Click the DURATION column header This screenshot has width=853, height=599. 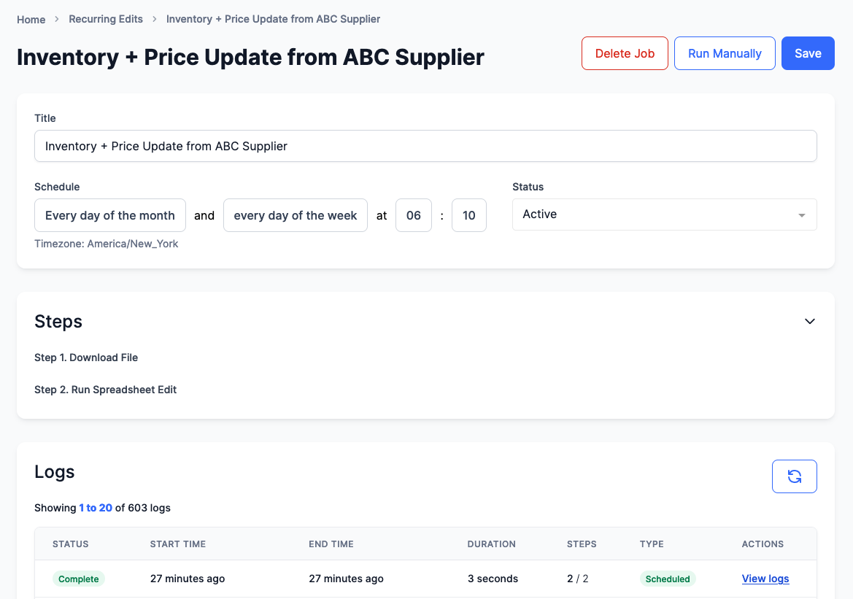pyautogui.click(x=491, y=544)
